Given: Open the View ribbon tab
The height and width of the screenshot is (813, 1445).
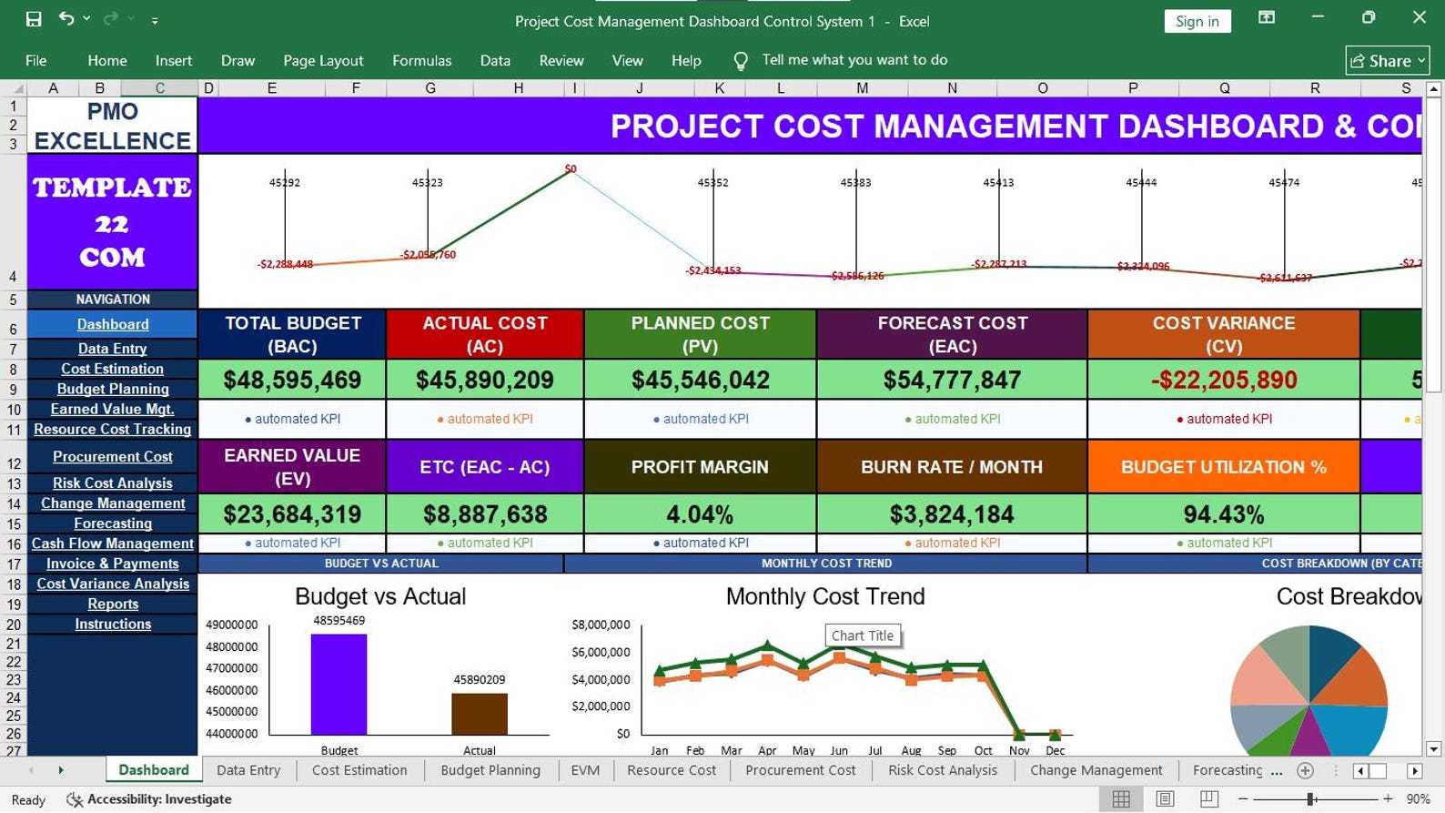Looking at the screenshot, I should pyautogui.click(x=627, y=60).
